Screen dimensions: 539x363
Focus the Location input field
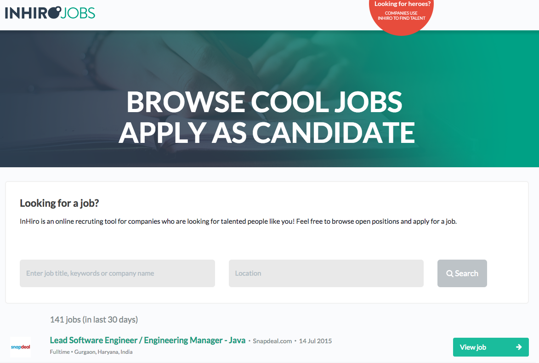326,273
